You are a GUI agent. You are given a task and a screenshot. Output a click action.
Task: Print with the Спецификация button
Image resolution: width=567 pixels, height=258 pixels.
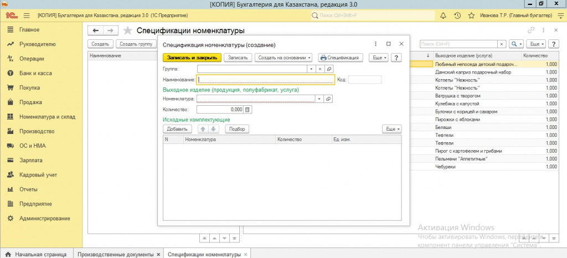(x=341, y=58)
